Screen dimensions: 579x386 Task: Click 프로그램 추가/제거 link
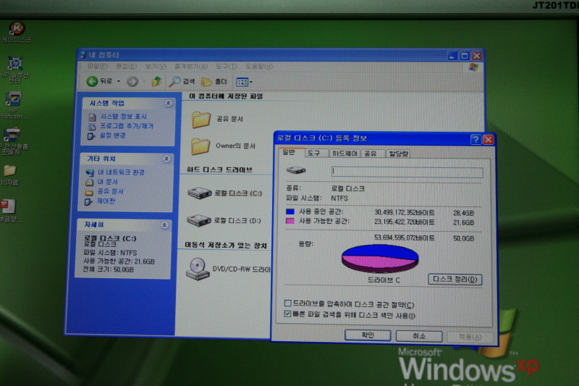click(126, 126)
